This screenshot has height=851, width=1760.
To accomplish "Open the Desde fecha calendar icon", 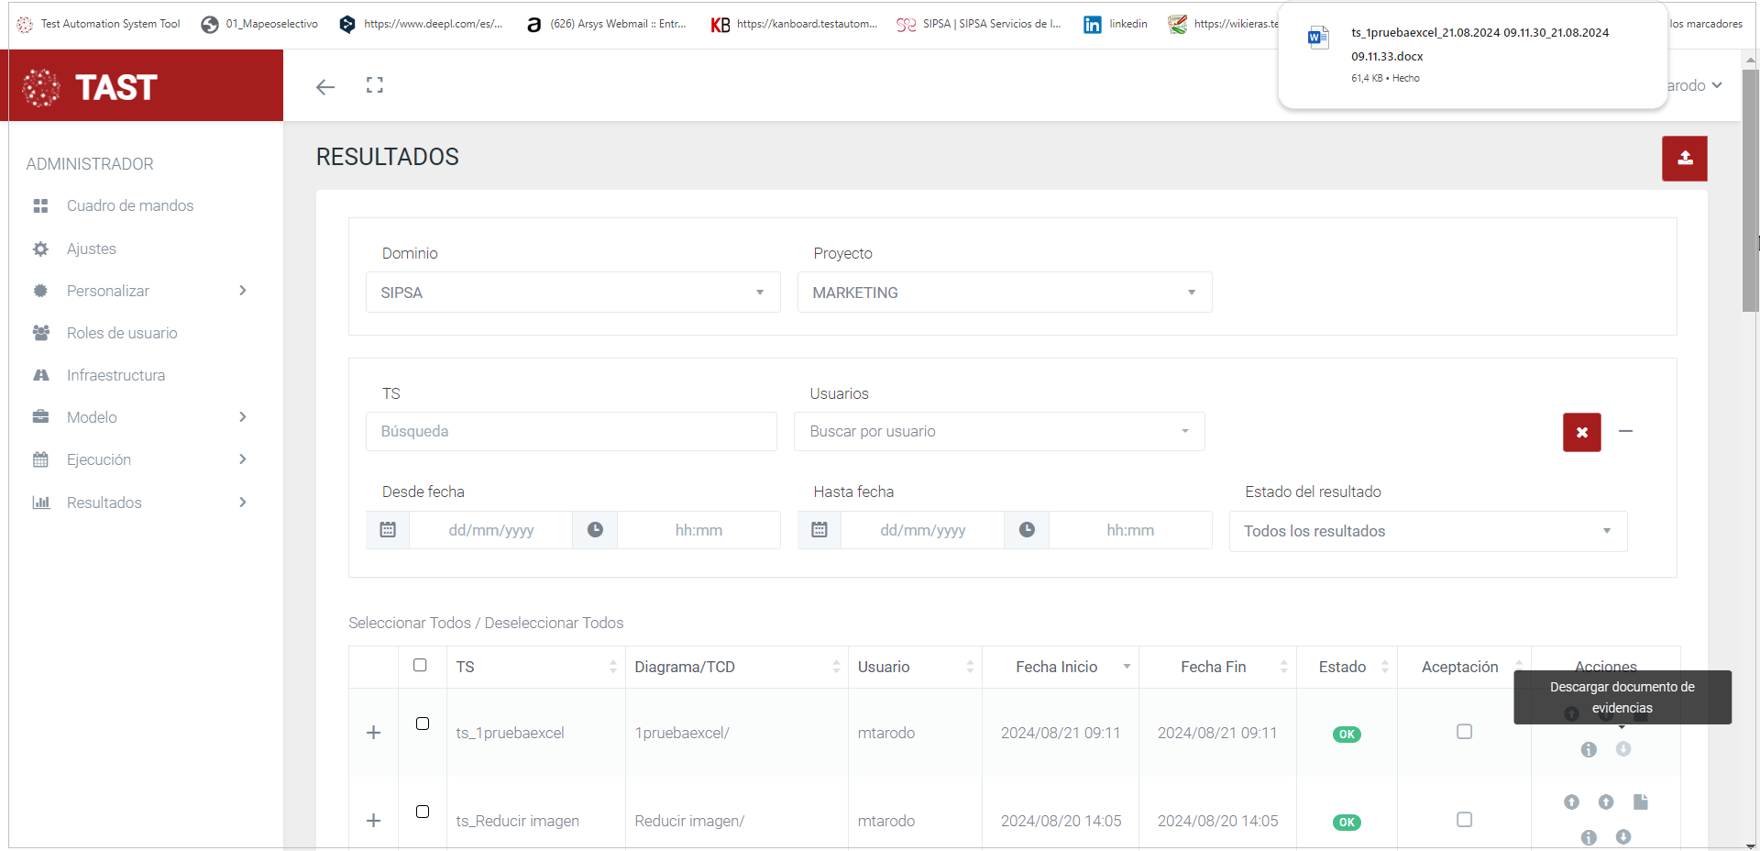I will pos(388,530).
